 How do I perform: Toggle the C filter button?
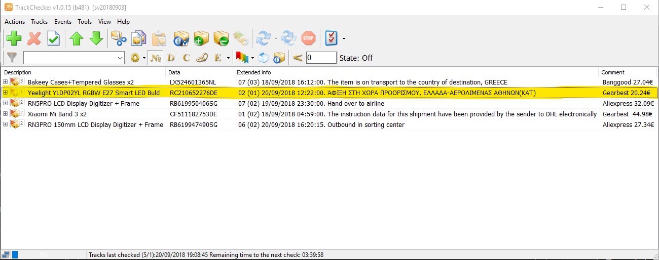click(187, 58)
